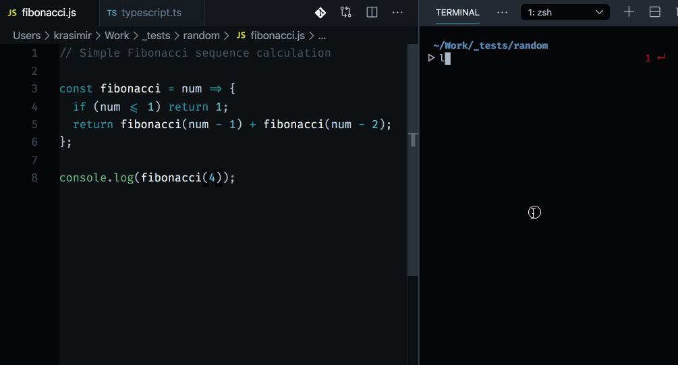Click the number 4 argument in fibonacci(4)
The image size is (678, 365).
[212, 177]
